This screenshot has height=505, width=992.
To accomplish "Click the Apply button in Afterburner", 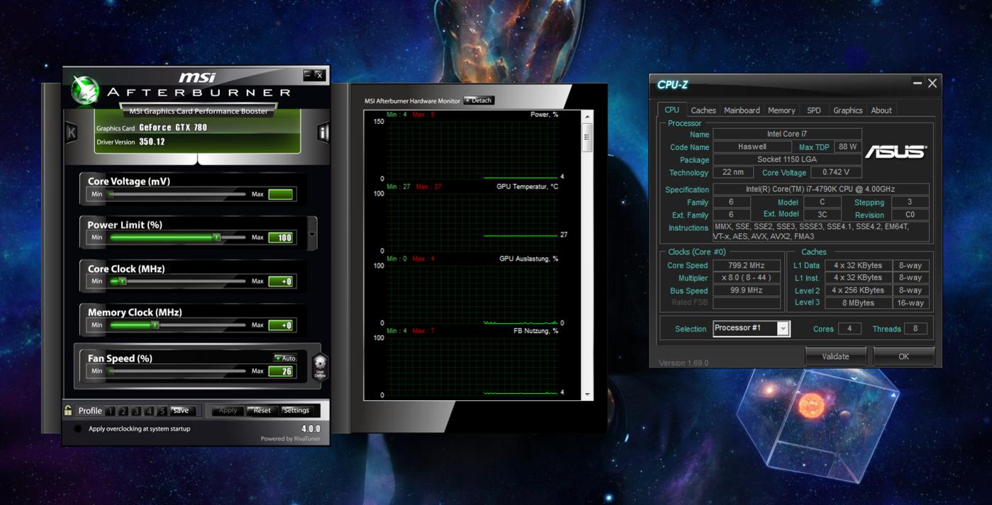I will (228, 410).
